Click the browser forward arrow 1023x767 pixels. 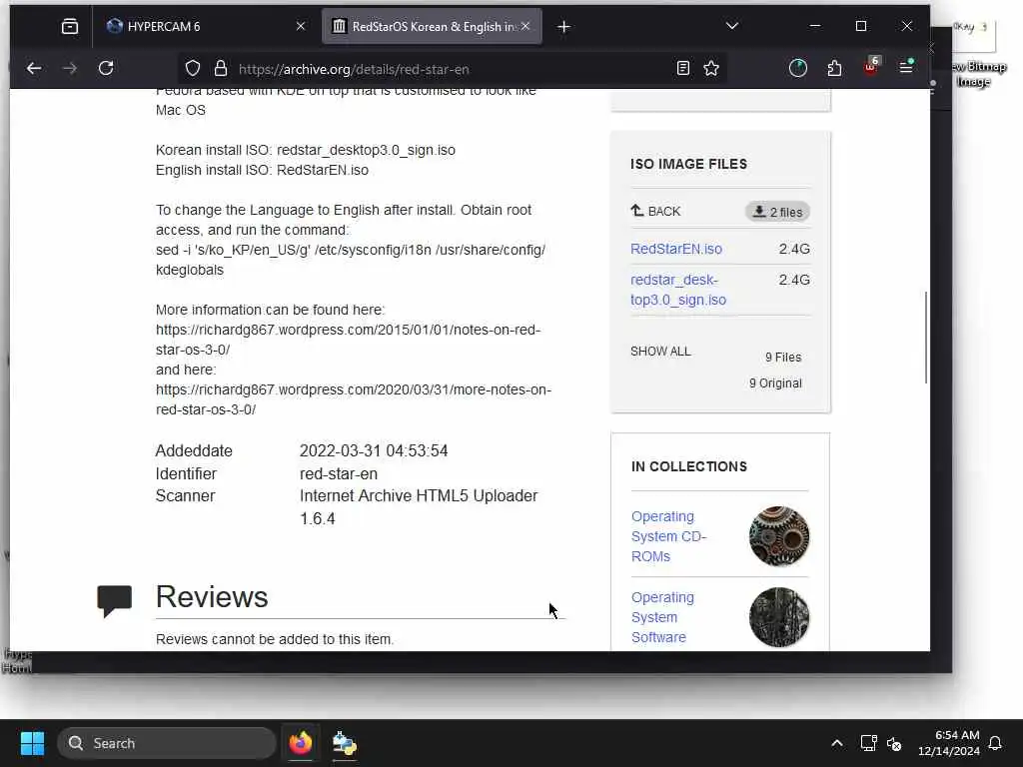(70, 69)
